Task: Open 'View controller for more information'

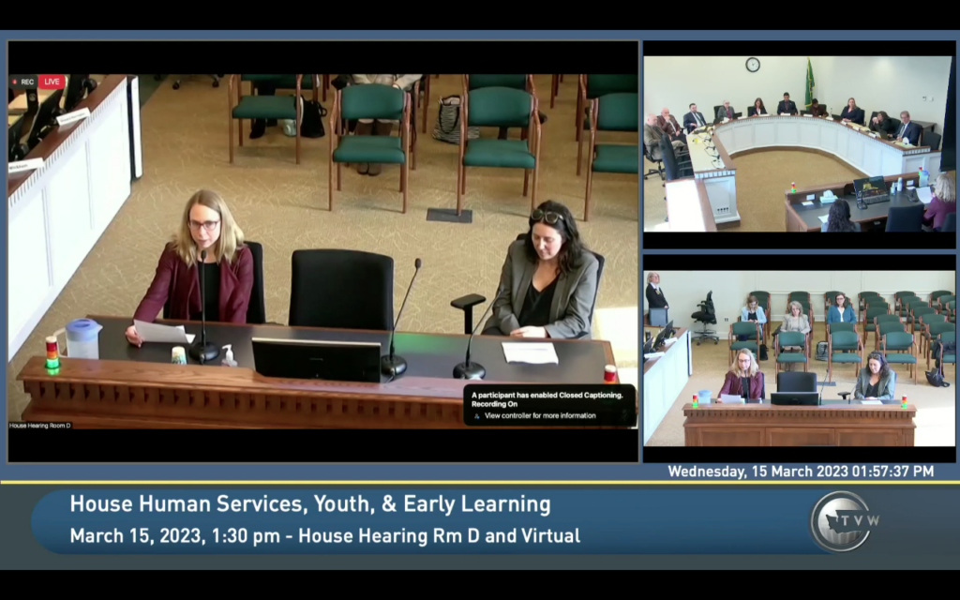Action: click(x=538, y=415)
